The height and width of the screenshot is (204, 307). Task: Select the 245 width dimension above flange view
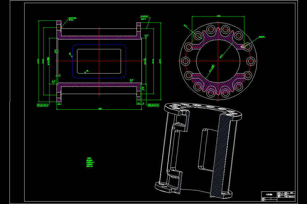(x=219, y=16)
